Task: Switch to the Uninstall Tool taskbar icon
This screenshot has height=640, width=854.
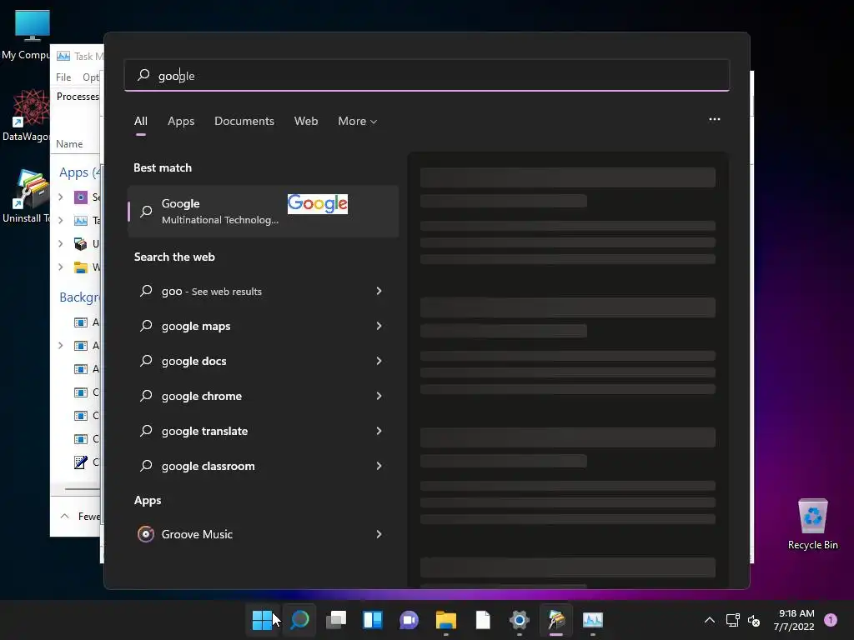Action: (556, 619)
